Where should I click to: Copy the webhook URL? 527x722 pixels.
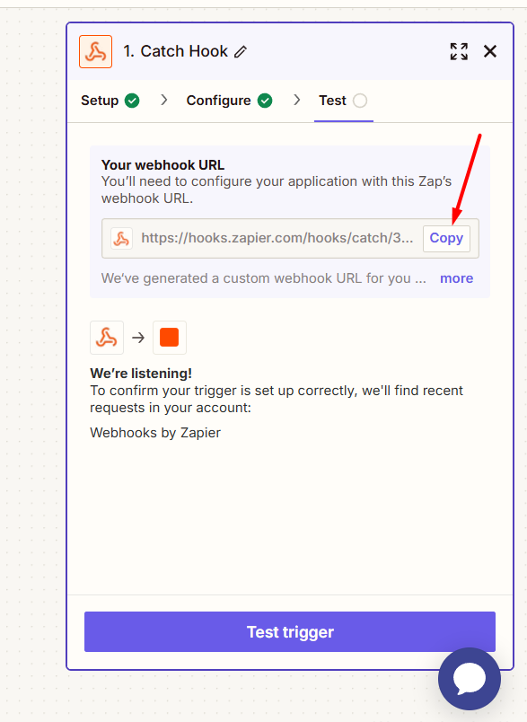pos(446,239)
